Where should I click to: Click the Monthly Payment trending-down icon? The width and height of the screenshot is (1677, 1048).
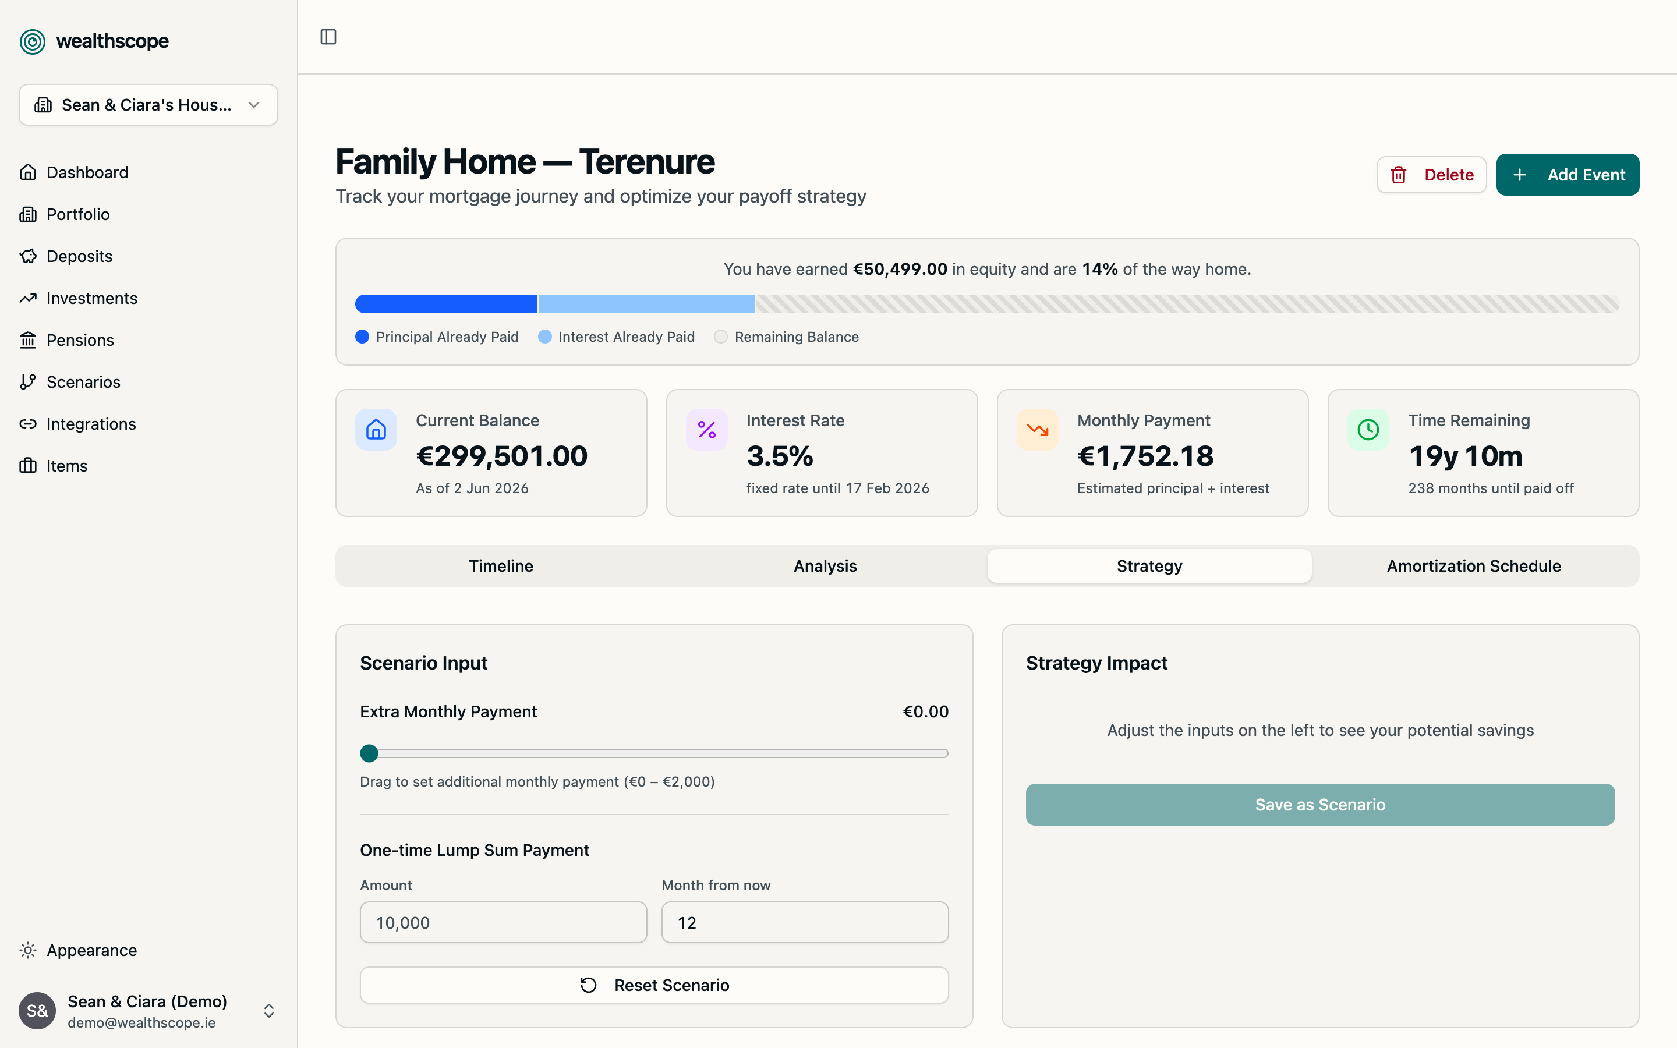click(x=1038, y=430)
